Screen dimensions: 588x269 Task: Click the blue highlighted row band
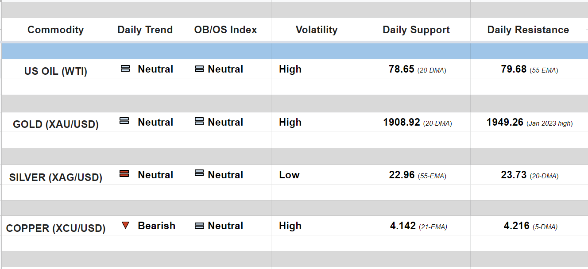pyautogui.click(x=294, y=51)
